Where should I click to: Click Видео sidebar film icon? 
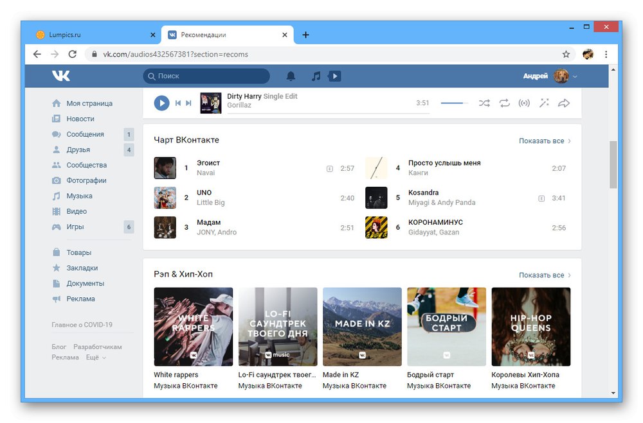point(56,211)
